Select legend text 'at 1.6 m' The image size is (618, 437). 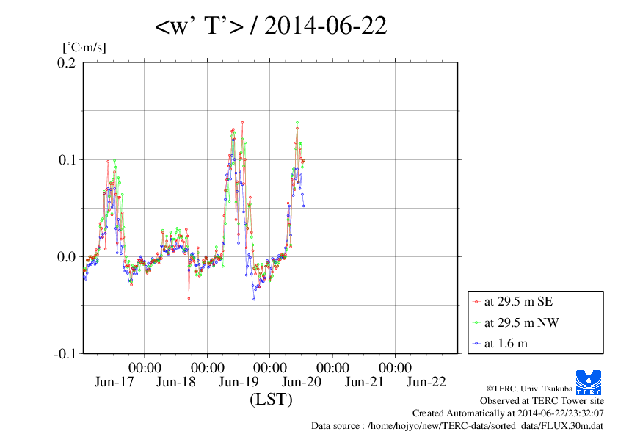click(x=506, y=344)
